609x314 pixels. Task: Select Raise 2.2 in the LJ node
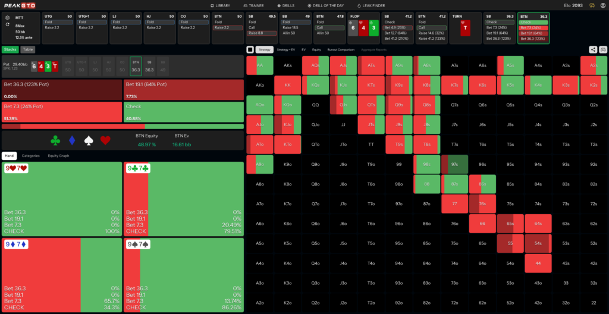click(125, 27)
